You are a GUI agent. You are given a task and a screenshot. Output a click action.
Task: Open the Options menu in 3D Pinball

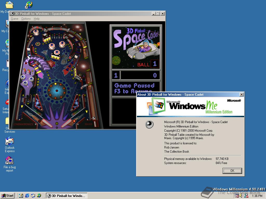click(26, 19)
